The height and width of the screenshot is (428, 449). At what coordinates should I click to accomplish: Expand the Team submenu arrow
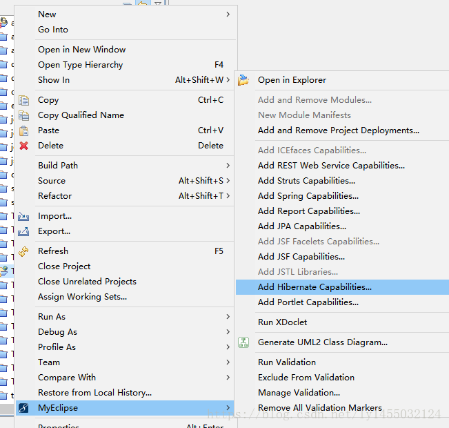click(228, 362)
